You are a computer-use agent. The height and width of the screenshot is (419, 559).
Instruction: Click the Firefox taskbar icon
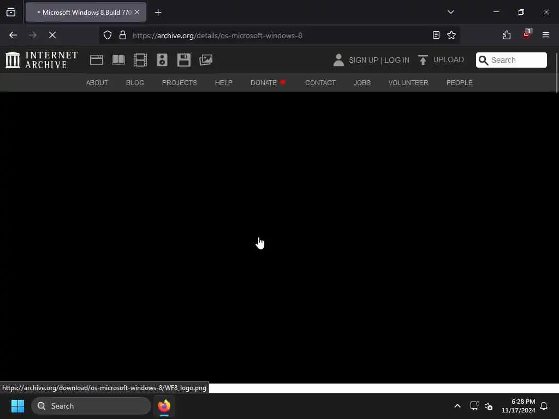tap(164, 406)
